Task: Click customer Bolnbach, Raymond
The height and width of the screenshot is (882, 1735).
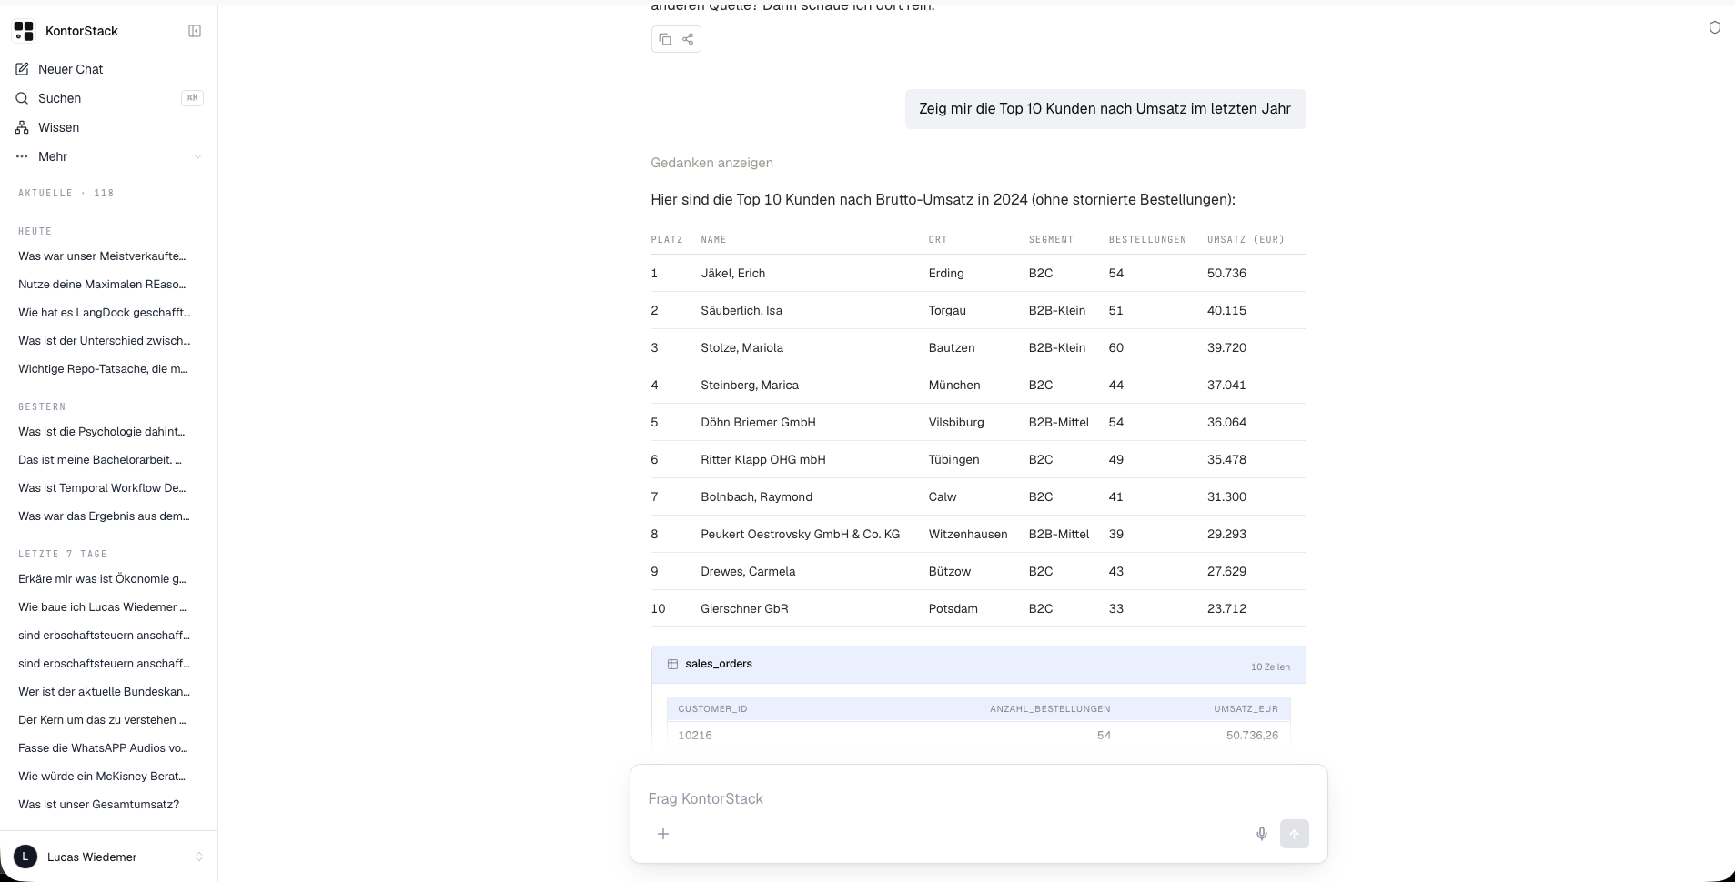Action: coord(756,497)
